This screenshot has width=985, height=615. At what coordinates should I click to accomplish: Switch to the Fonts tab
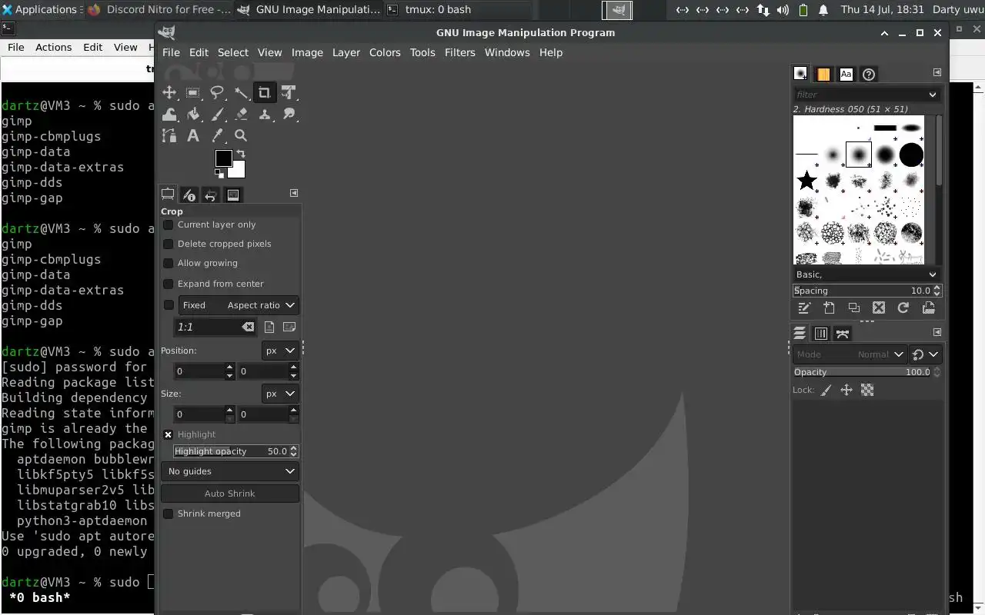(846, 74)
